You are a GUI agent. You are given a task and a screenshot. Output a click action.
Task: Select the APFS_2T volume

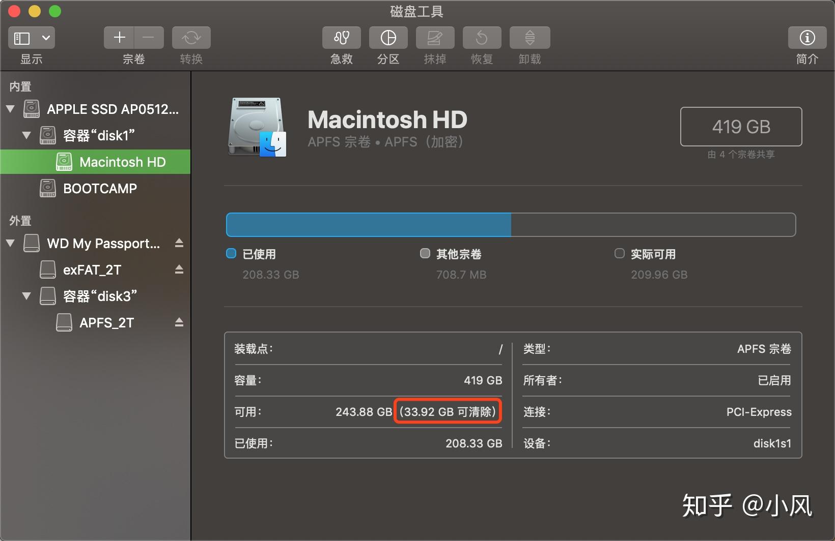coord(96,322)
